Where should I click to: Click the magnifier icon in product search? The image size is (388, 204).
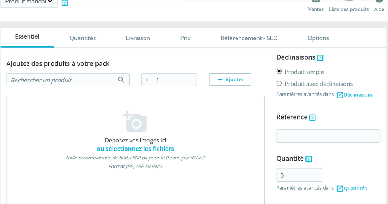click(x=121, y=80)
